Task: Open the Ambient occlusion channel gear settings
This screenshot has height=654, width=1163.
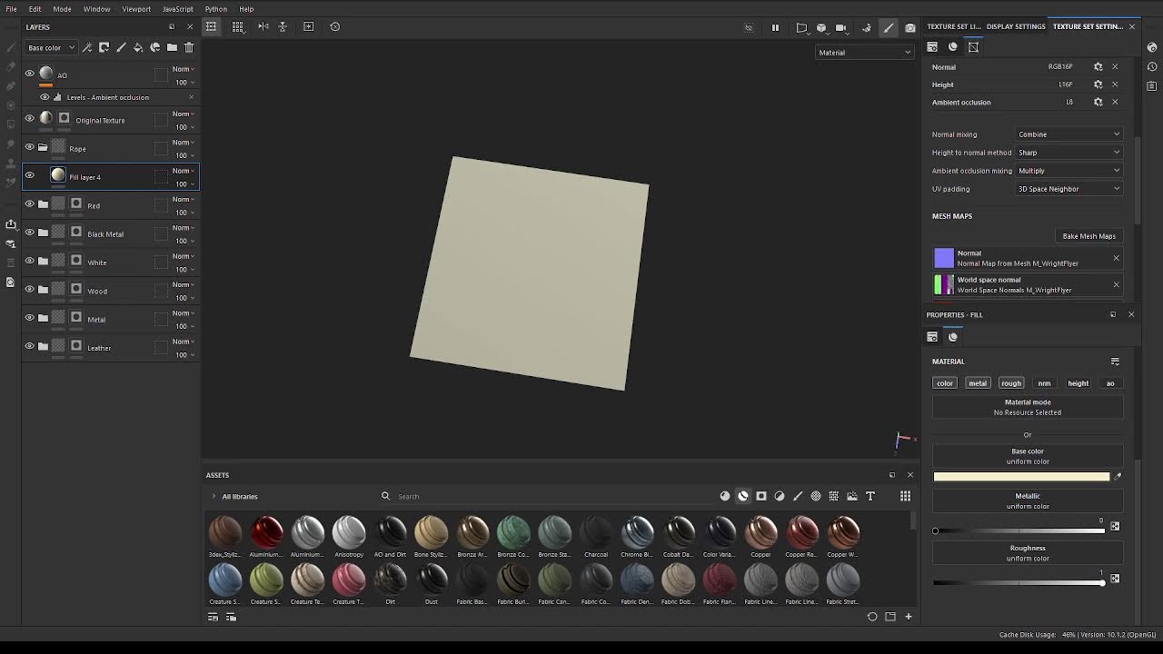Action: click(x=1098, y=102)
